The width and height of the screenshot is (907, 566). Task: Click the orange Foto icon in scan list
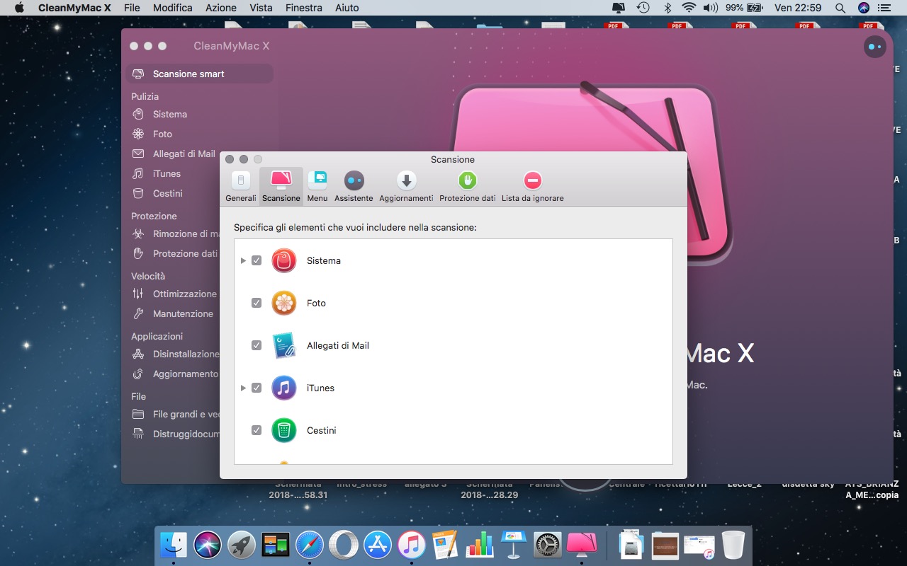284,303
